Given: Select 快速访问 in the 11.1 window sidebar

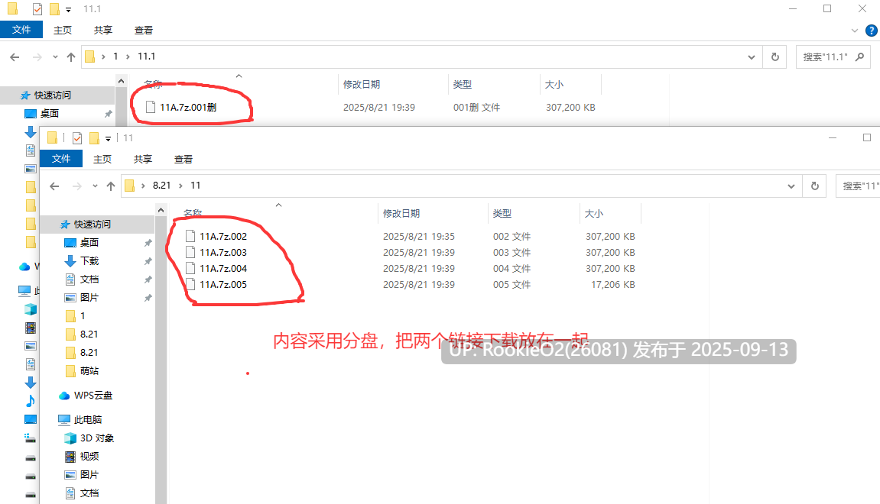Looking at the screenshot, I should tap(52, 95).
